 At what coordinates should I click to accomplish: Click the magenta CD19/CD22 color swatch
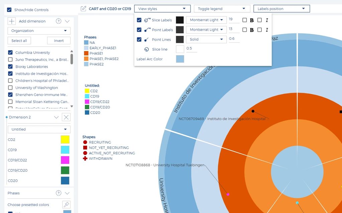point(65,160)
